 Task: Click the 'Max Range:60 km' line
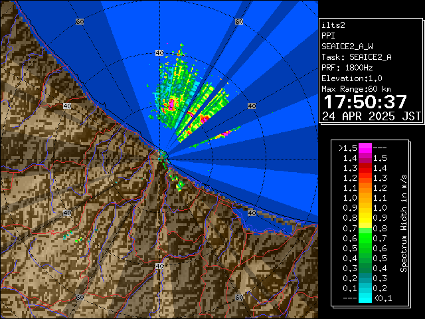pyautogui.click(x=356, y=89)
